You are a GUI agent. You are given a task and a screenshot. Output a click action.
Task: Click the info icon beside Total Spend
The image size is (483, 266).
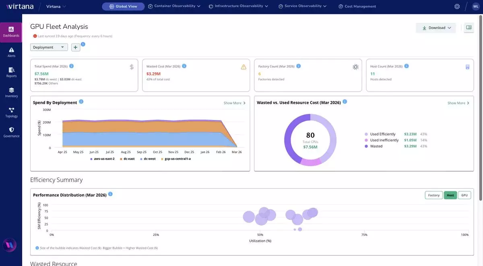coord(71,66)
